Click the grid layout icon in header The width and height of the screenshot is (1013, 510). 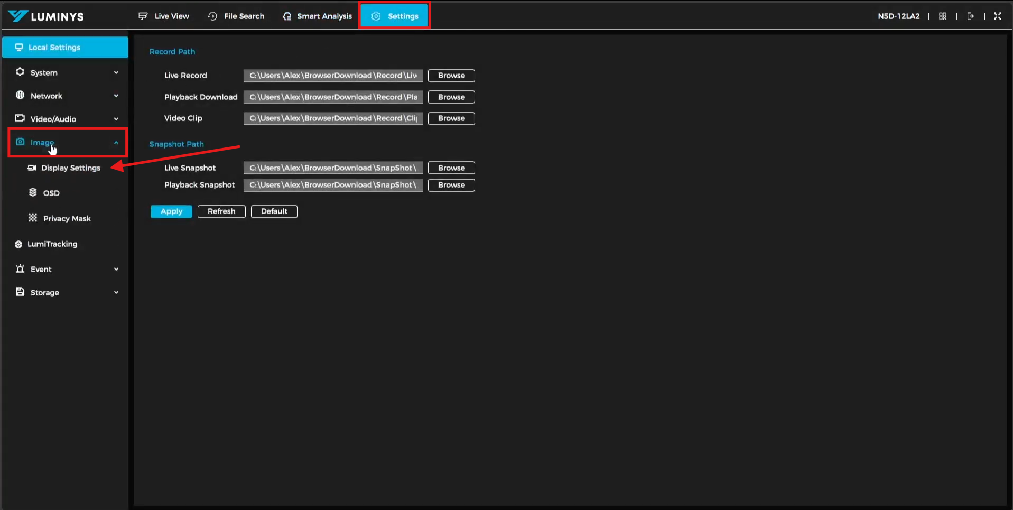tap(942, 16)
